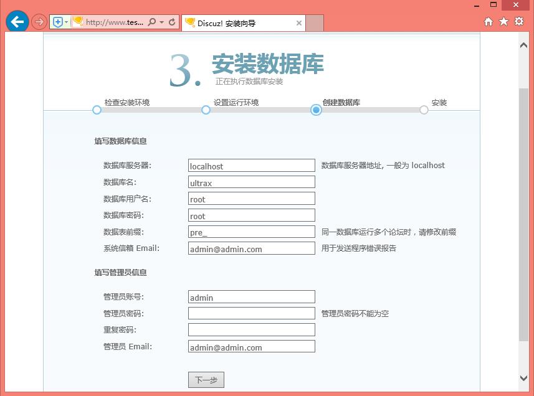Click the 系统信箱 Email input field
This screenshot has width=534, height=396.
tap(252, 248)
